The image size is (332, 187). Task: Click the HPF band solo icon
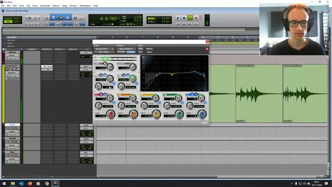pyautogui.click(x=114, y=84)
